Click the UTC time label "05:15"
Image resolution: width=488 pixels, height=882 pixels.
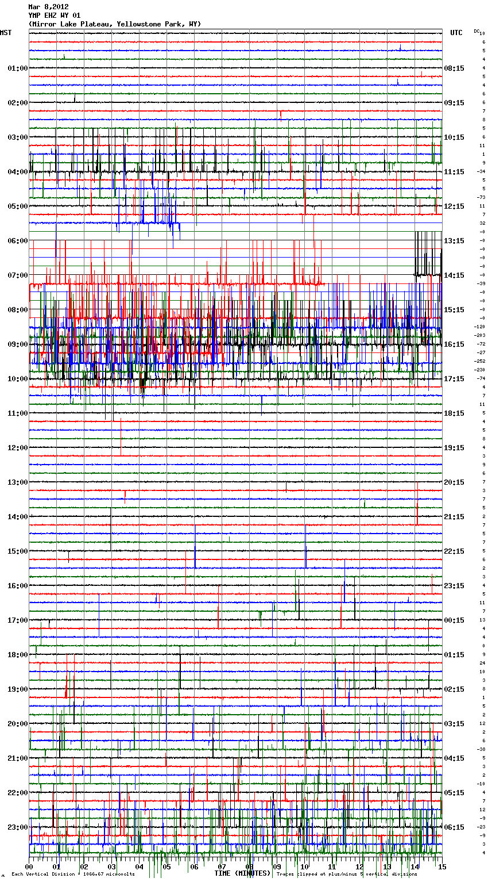(x=454, y=793)
